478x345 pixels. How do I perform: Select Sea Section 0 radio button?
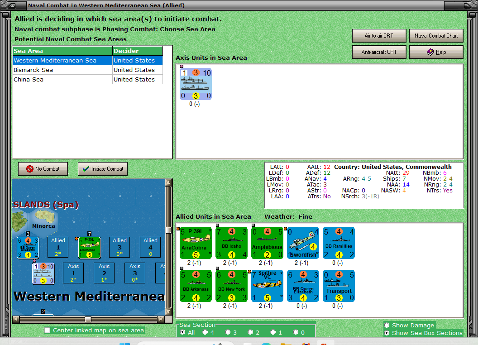(296, 332)
